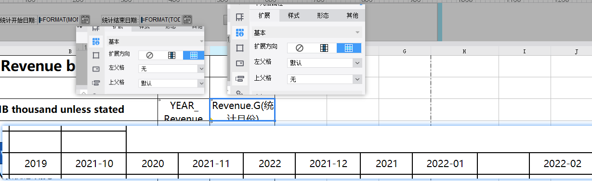Open widget settings icon in left panel sidebar

[x=95, y=69]
